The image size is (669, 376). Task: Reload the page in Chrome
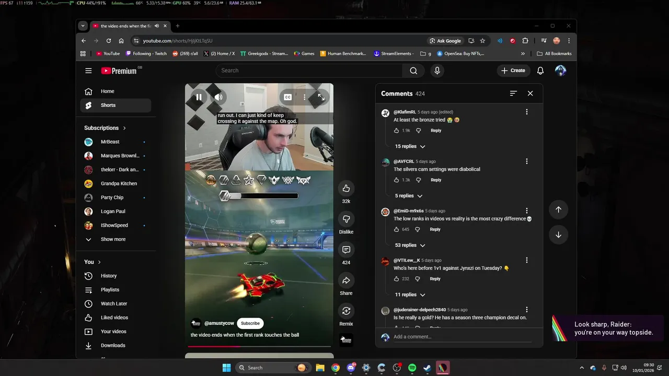[x=109, y=41]
